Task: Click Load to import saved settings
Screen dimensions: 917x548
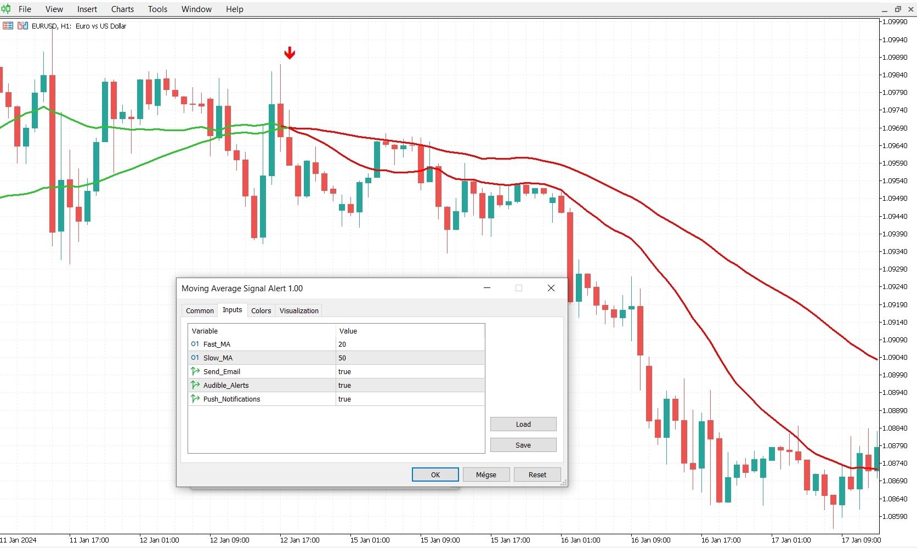Action: (523, 423)
